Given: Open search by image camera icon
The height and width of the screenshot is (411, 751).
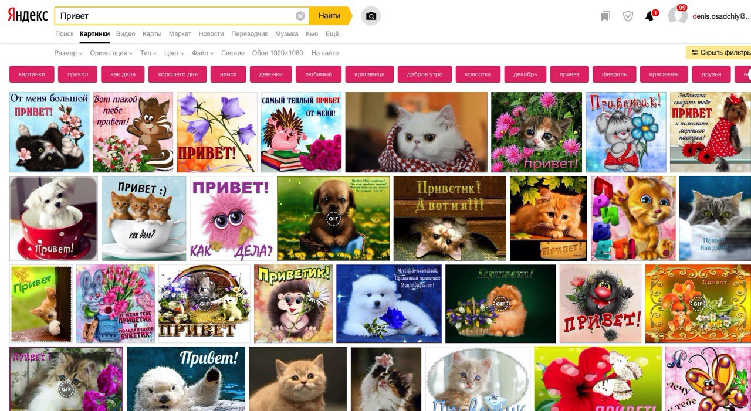Looking at the screenshot, I should coord(371,16).
